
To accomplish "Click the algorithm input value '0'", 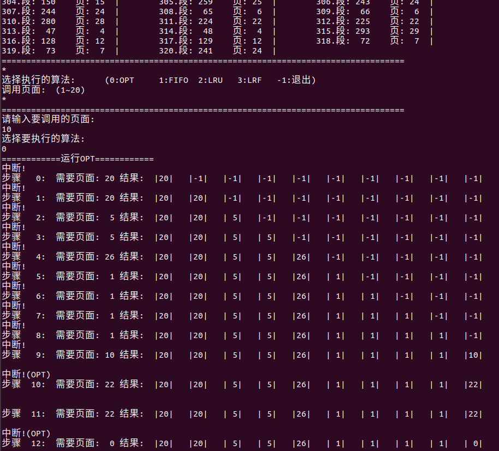I will click(x=4, y=149).
